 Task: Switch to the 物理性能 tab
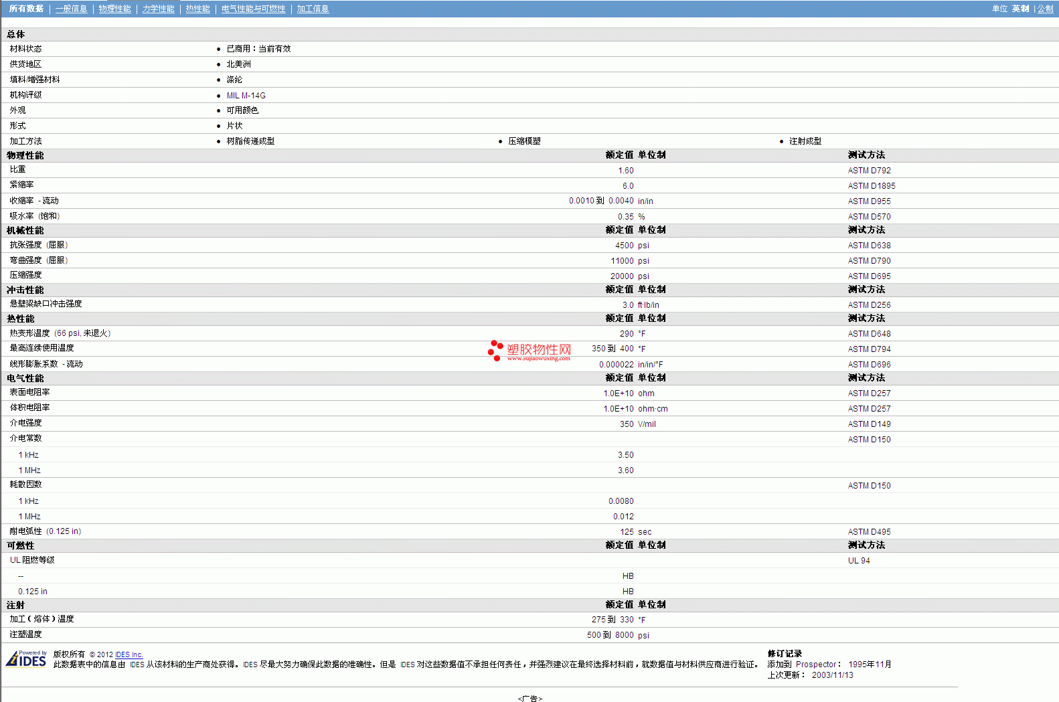point(114,9)
